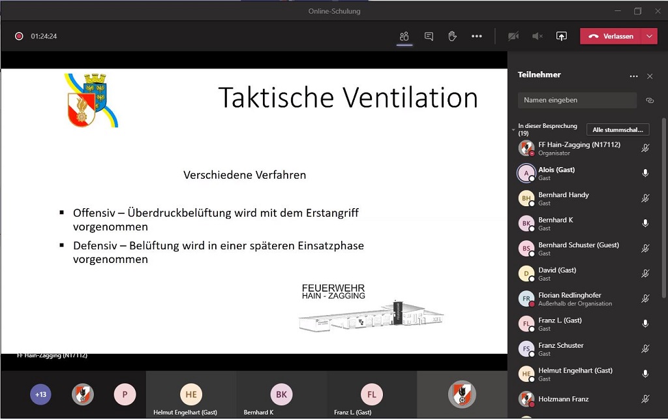The height and width of the screenshot is (419, 668).
Task: Select Franz Schuster FS avatar
Action: tap(526, 349)
